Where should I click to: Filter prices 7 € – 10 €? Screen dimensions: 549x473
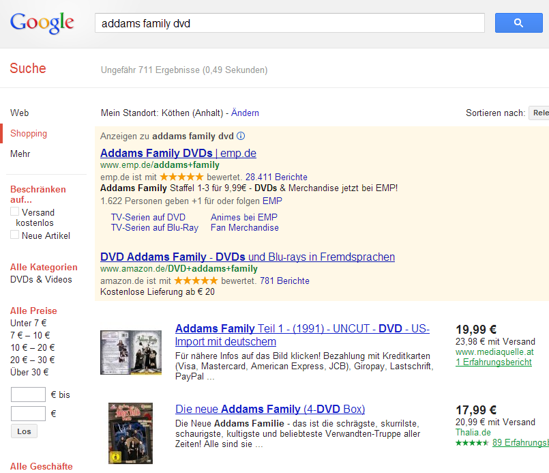pyautogui.click(x=30, y=335)
